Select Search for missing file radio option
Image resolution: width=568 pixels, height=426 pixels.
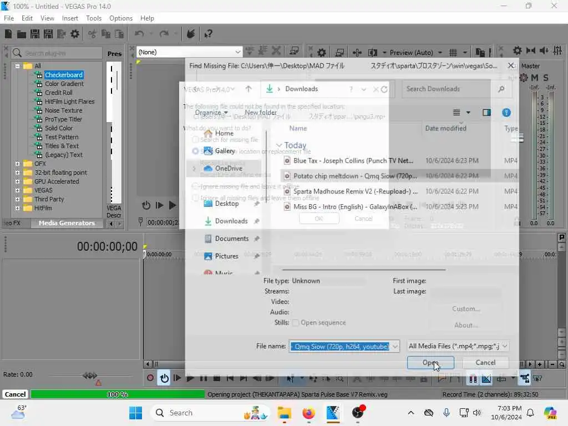coord(195,139)
